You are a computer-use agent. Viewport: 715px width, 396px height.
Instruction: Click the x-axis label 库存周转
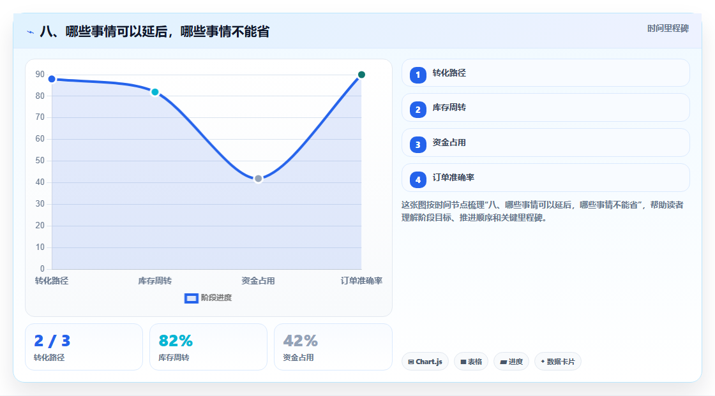pos(155,281)
